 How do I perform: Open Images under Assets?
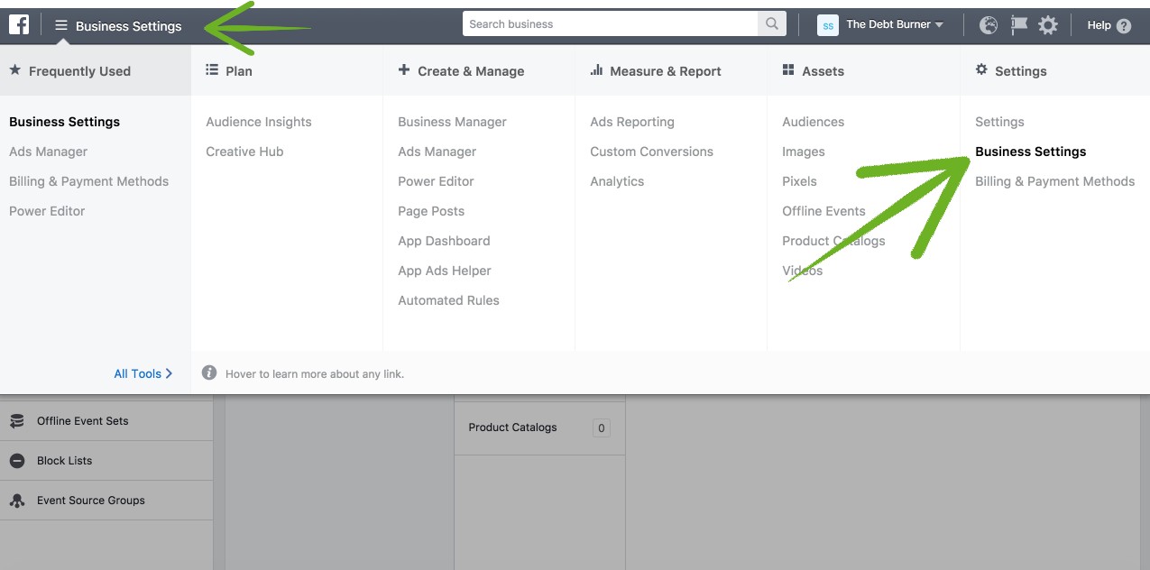804,152
